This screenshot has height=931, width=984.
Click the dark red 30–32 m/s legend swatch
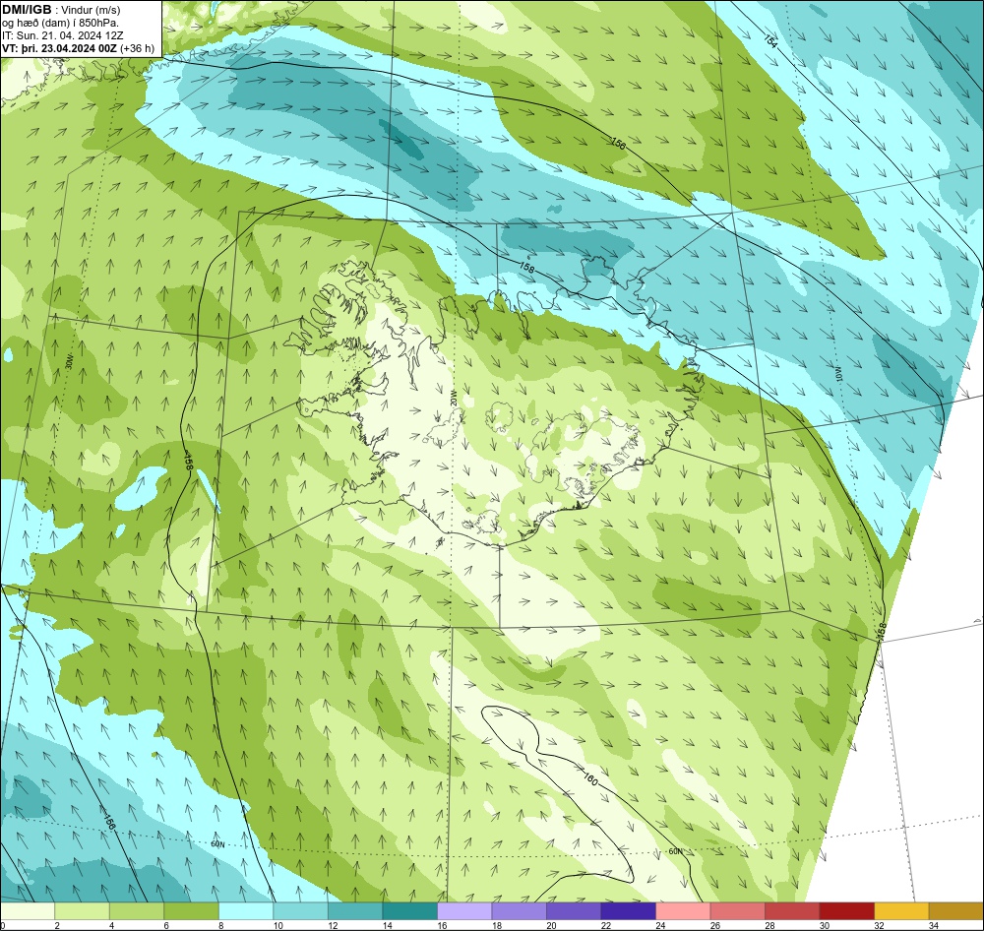point(846,910)
